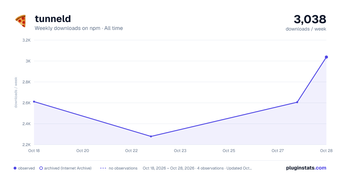Viewport: 340px width, 178px height.
Task: Select the data point near Oct 27
Action: (x=297, y=102)
